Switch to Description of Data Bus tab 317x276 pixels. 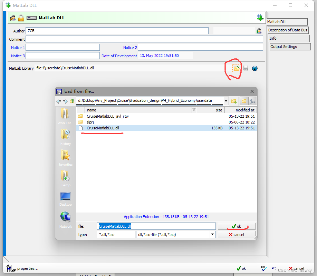click(288, 30)
